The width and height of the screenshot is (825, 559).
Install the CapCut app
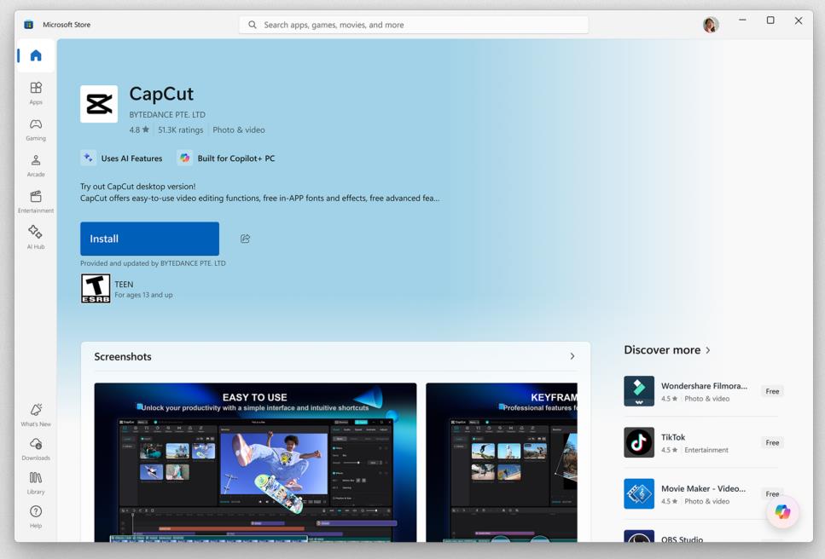click(x=149, y=239)
